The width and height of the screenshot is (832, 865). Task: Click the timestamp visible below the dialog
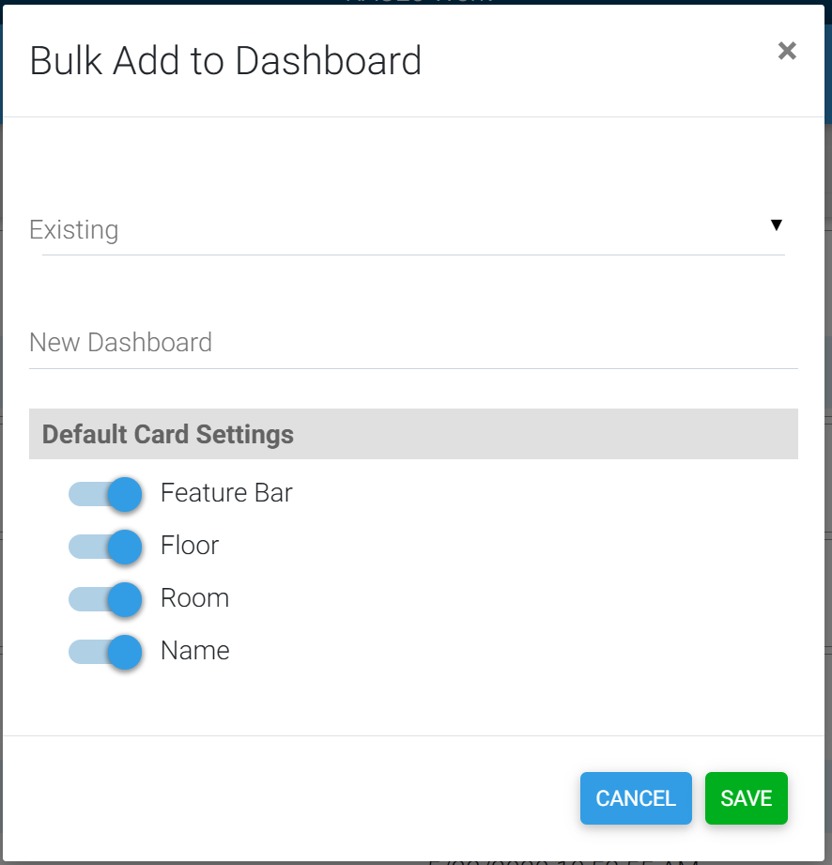563,859
